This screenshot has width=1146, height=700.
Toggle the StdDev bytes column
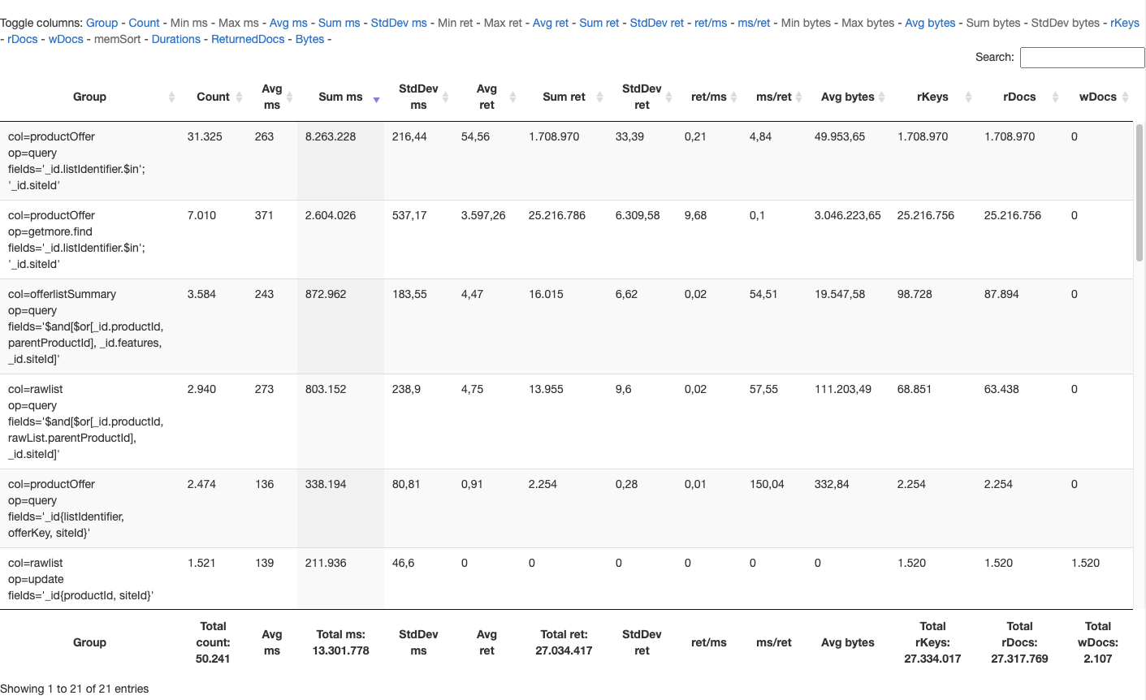(1065, 23)
